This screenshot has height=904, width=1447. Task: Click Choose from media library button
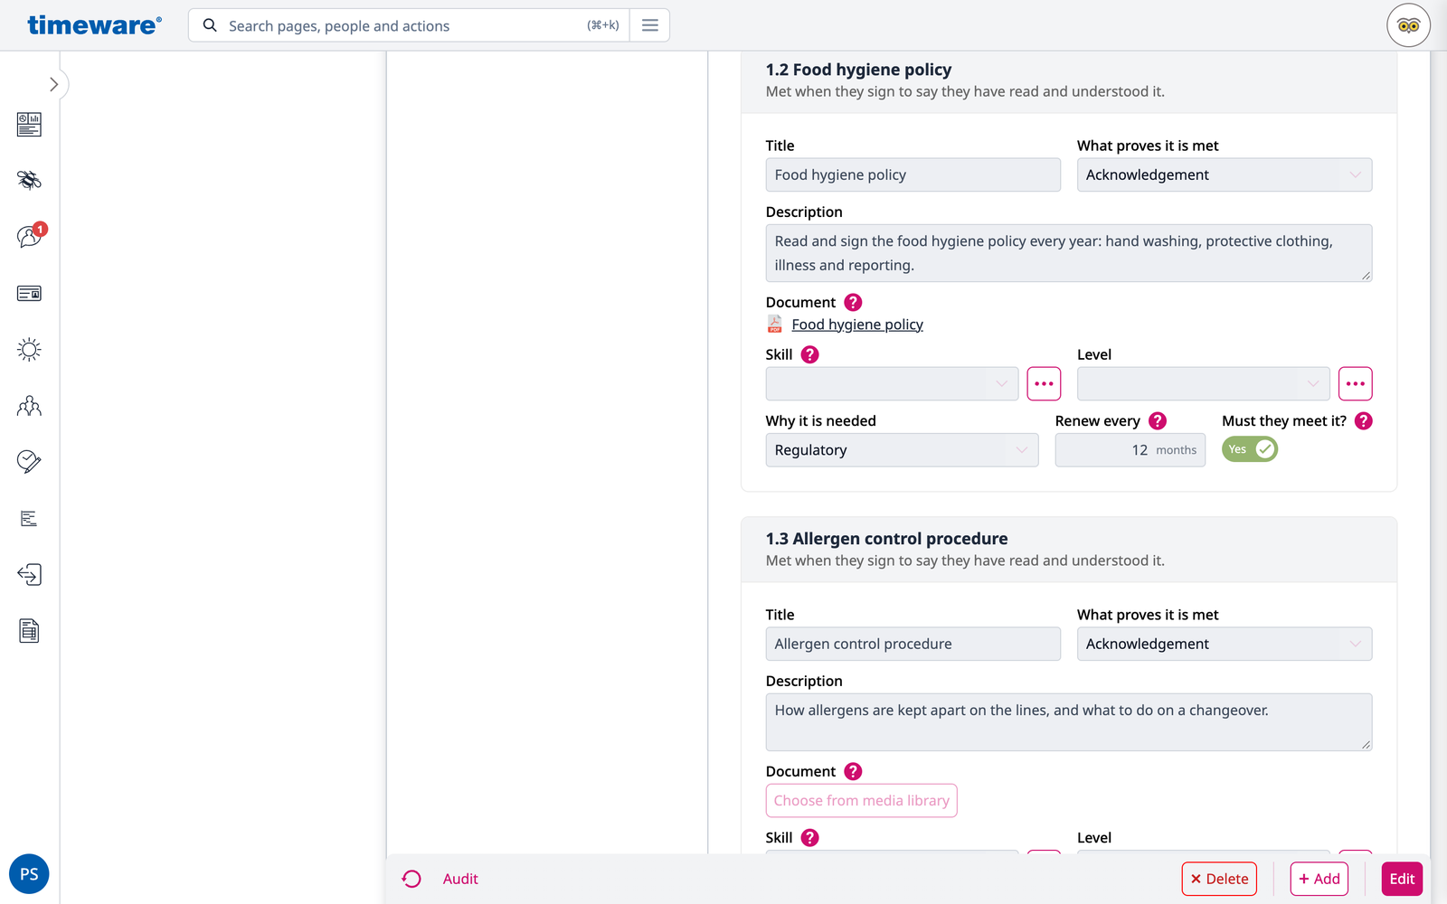click(861, 801)
